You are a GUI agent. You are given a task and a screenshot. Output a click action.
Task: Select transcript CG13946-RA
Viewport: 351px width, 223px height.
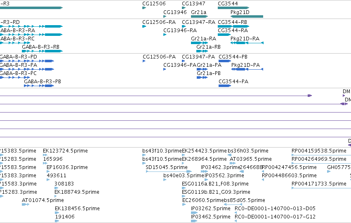[180, 31]
